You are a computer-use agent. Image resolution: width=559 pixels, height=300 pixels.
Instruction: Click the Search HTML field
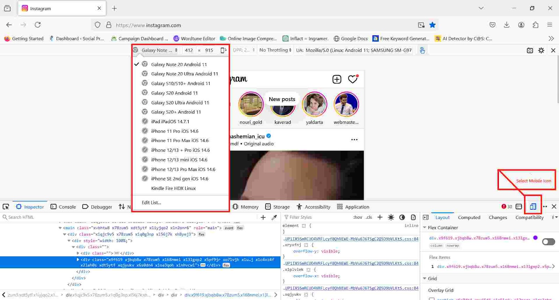[x=129, y=217]
